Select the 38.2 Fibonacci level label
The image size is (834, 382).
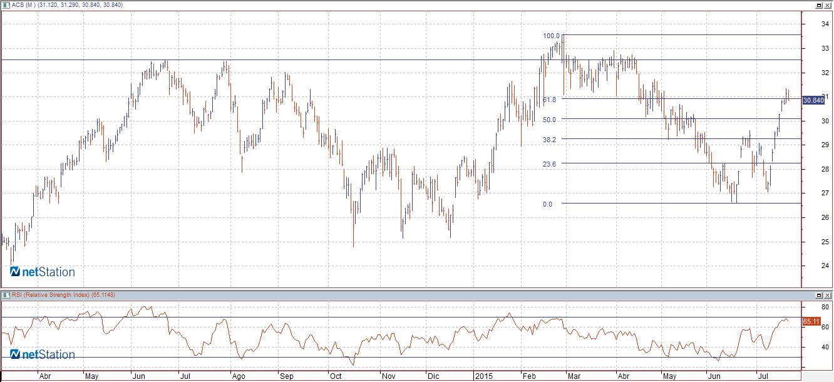[550, 139]
